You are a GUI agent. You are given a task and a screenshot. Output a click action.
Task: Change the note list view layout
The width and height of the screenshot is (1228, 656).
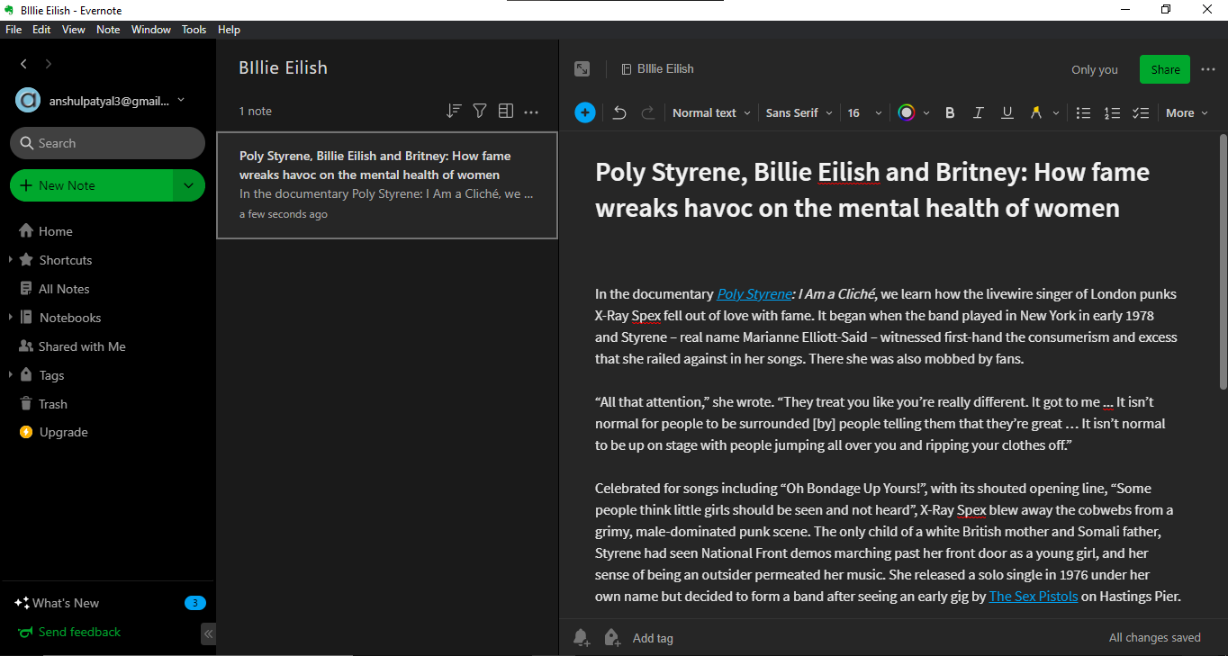pyautogui.click(x=506, y=111)
